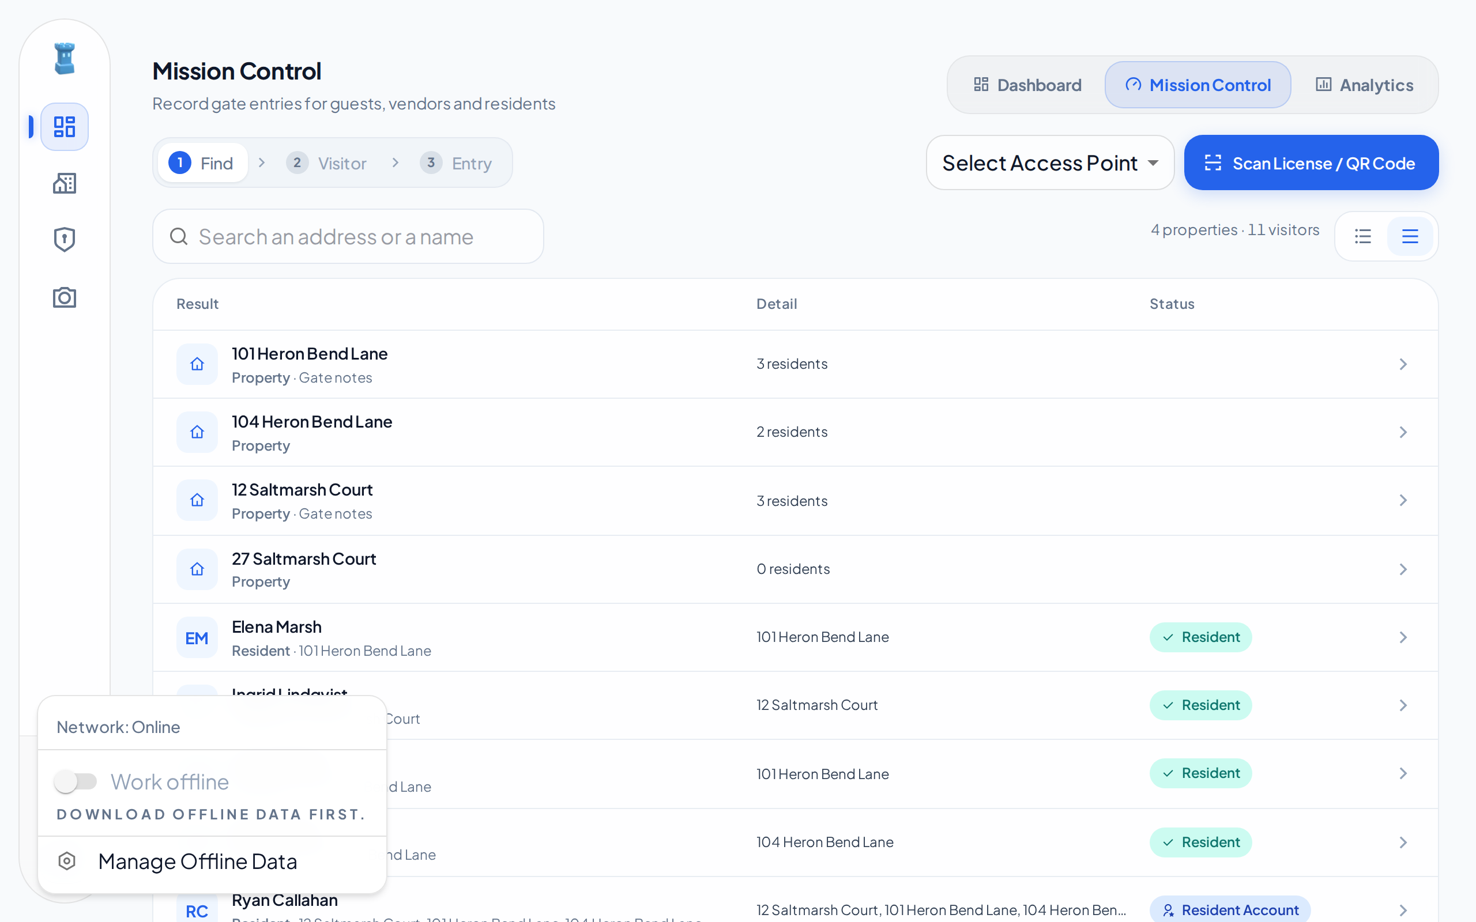Expand the 104 Heron Bend Lane row chevron
The width and height of the screenshot is (1476, 922).
tap(1403, 432)
